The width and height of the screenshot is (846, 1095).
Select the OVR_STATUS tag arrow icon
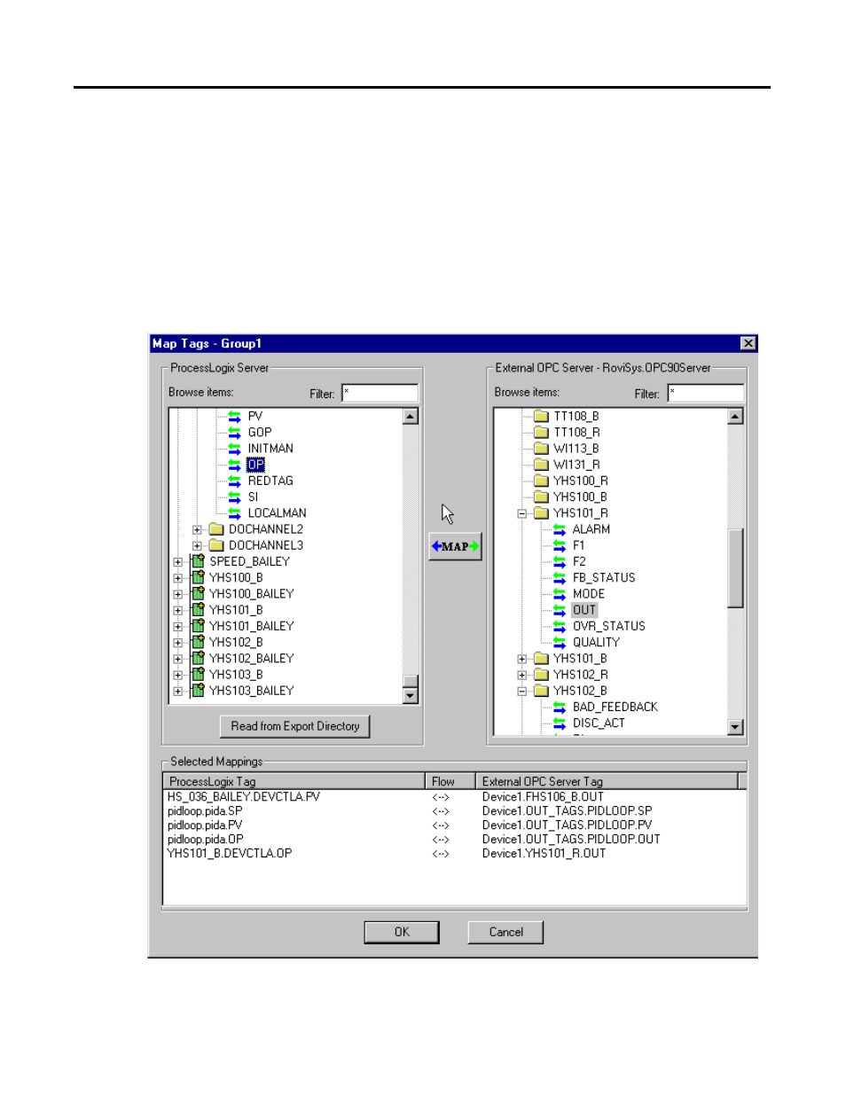pyautogui.click(x=560, y=626)
